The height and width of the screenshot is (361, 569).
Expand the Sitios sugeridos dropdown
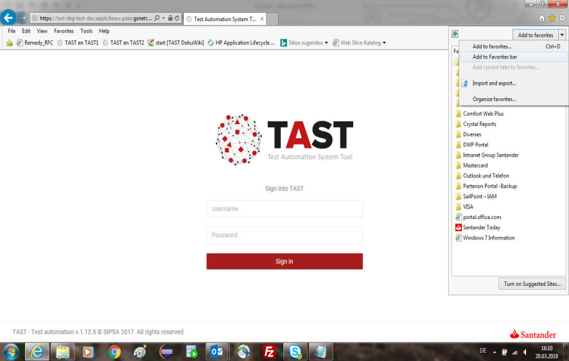[326, 43]
